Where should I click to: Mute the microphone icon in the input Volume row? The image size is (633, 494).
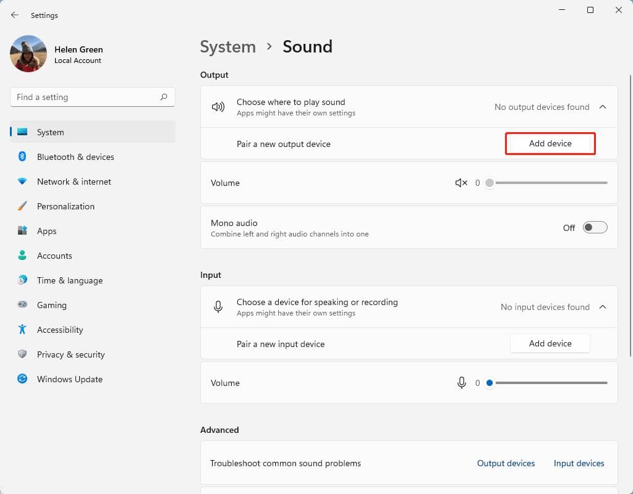[x=461, y=383]
